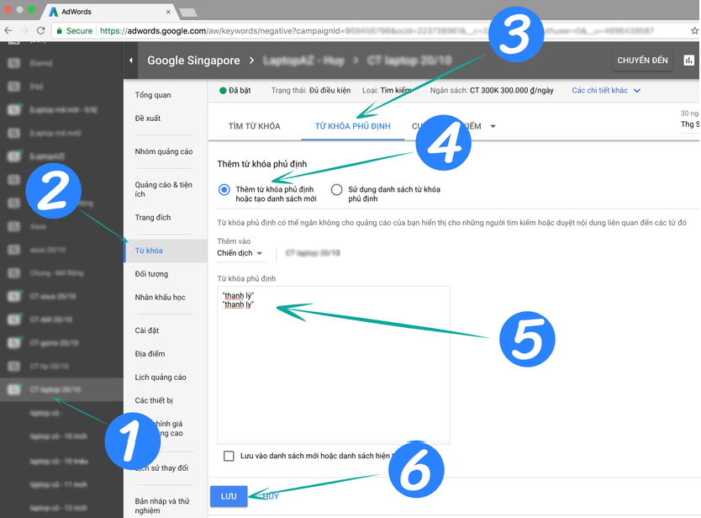This screenshot has width=701, height=518.
Task: Open Lịch sử thay đổi item
Action: pos(161,468)
